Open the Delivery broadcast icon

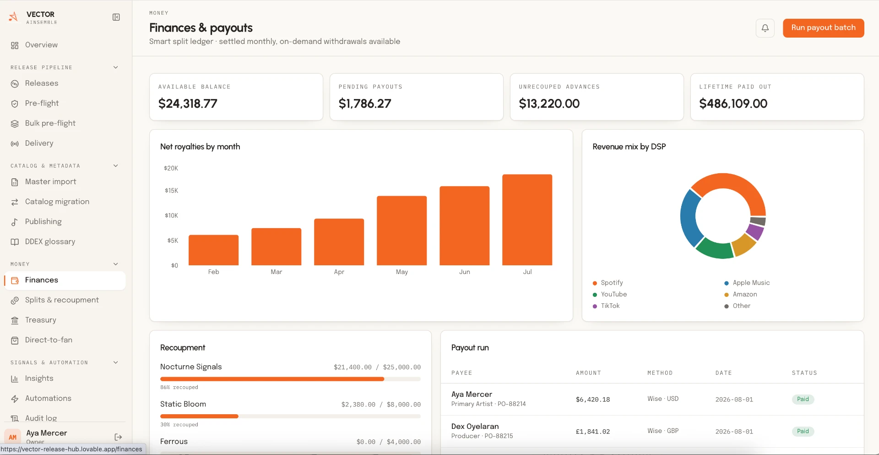(x=15, y=143)
